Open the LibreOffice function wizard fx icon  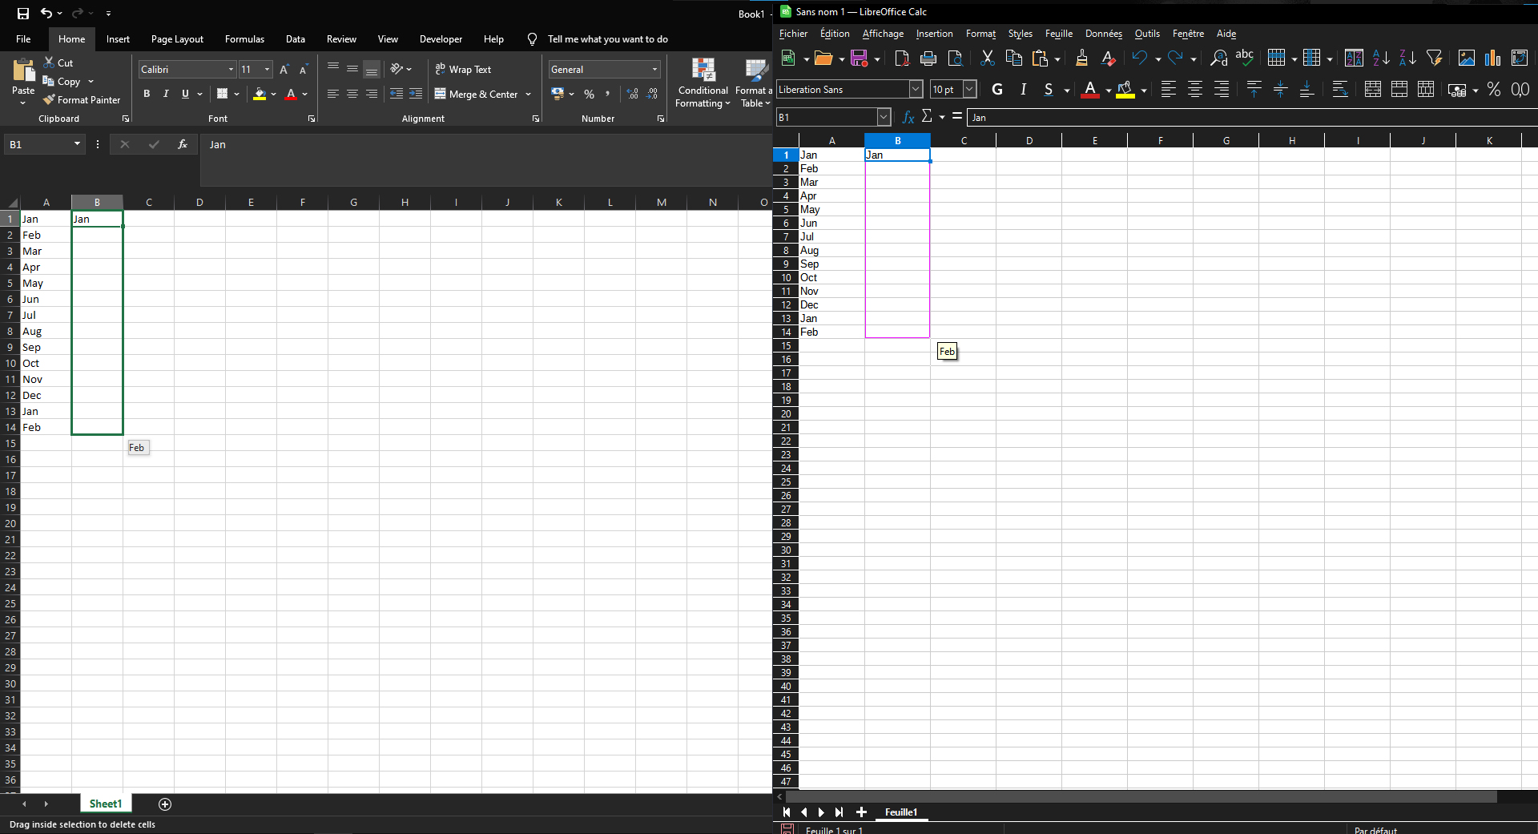pyautogui.click(x=908, y=117)
